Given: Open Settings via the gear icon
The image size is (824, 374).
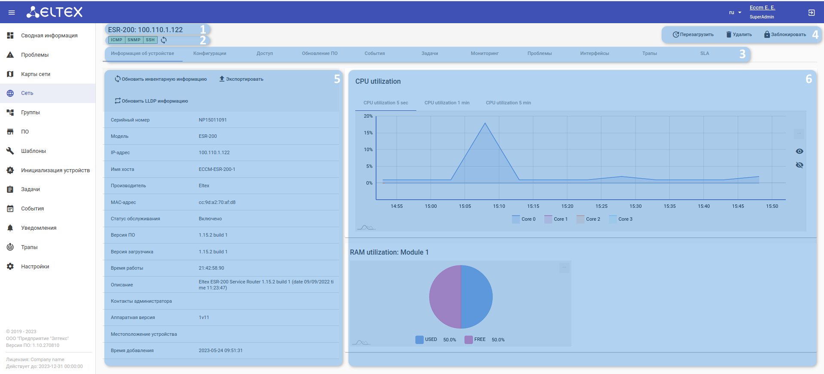Looking at the screenshot, I should 10,267.
